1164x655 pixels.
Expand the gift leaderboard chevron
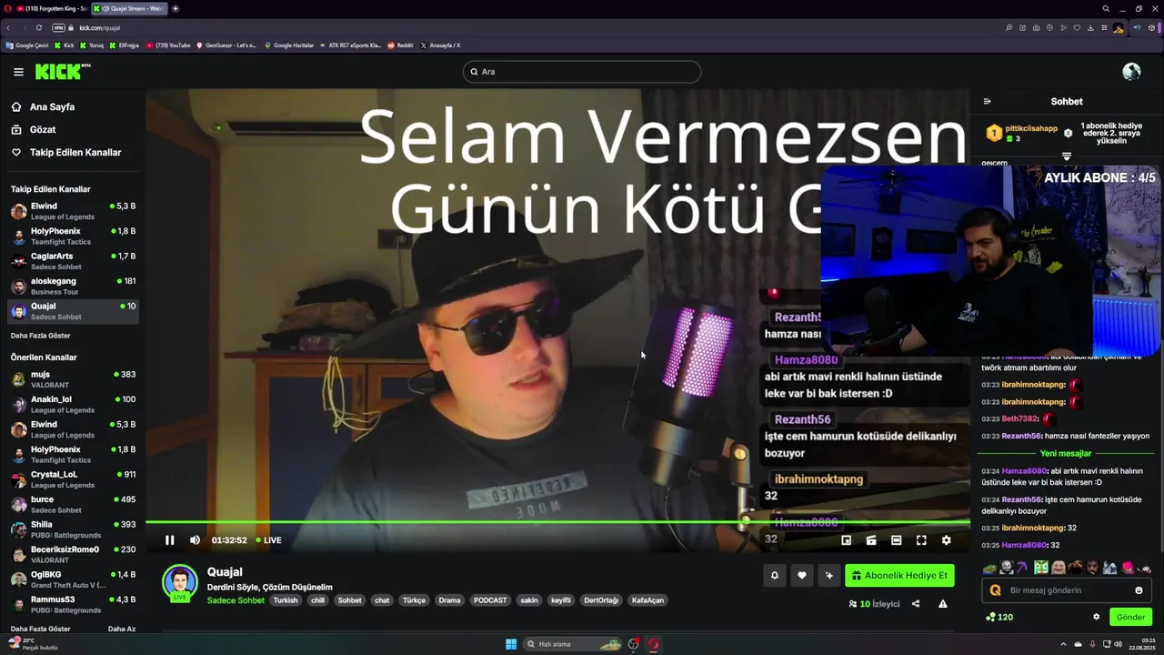click(x=1067, y=156)
